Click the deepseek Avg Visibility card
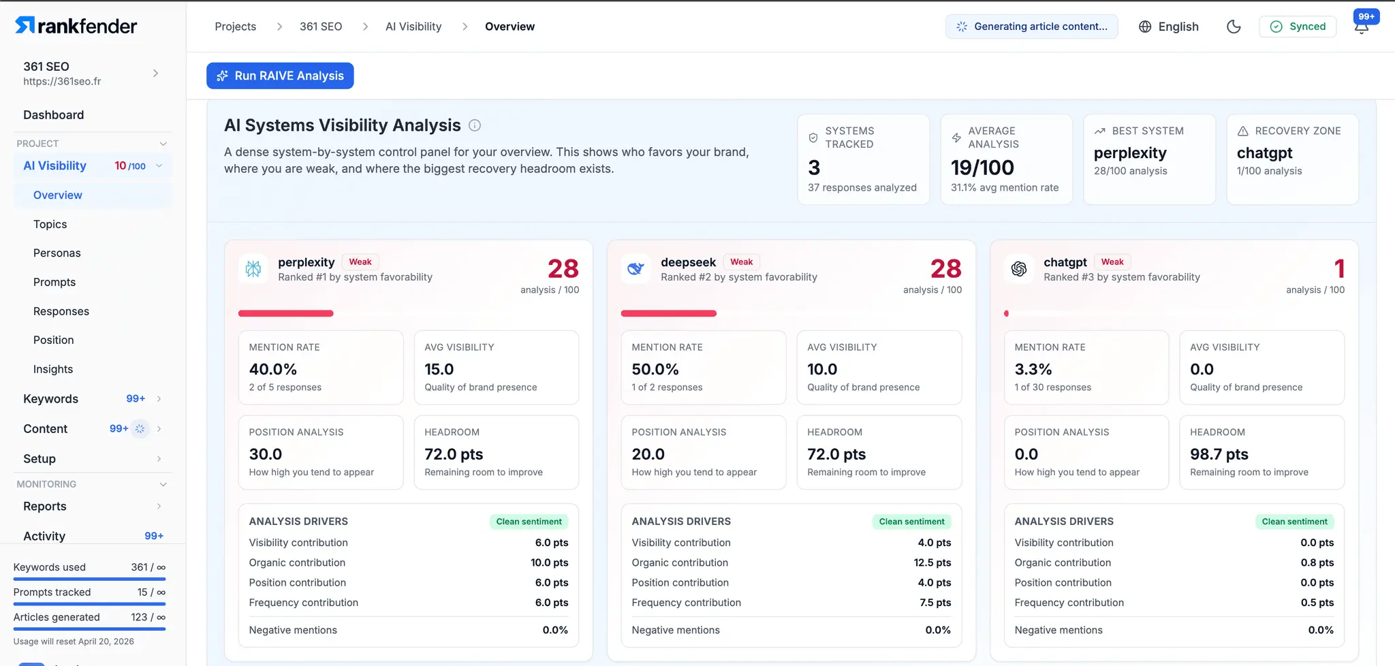The height and width of the screenshot is (666, 1395). [879, 368]
